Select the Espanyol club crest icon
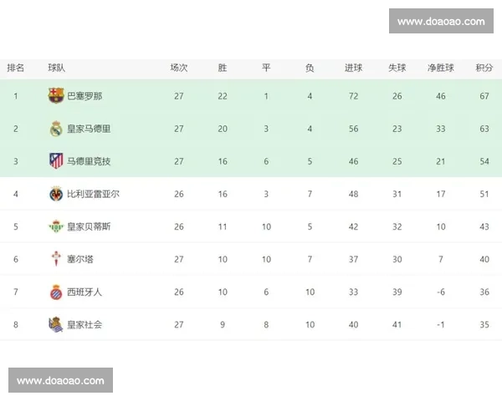Image resolution: width=502 pixels, height=401 pixels. click(x=56, y=292)
